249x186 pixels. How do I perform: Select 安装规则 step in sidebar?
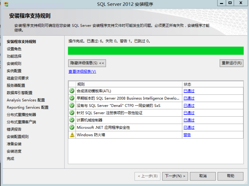(14, 64)
